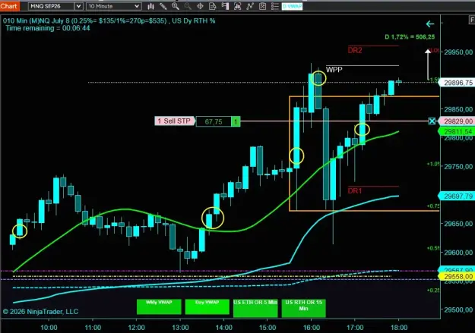Enable the crosshair cursor tool
Screen dimensions: 475x333
200,6
